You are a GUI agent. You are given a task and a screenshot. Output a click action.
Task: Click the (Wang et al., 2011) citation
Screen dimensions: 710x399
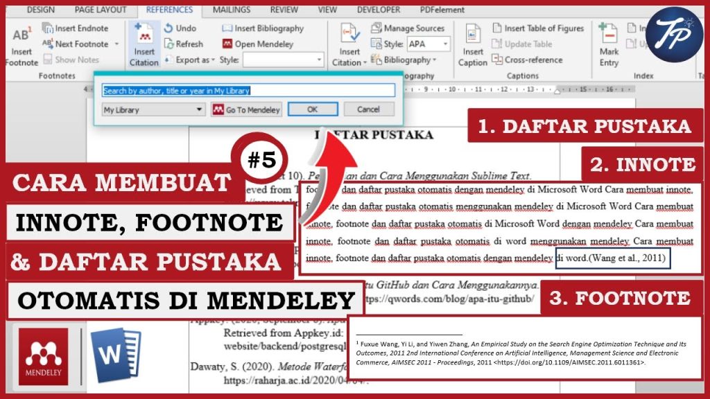627,258
